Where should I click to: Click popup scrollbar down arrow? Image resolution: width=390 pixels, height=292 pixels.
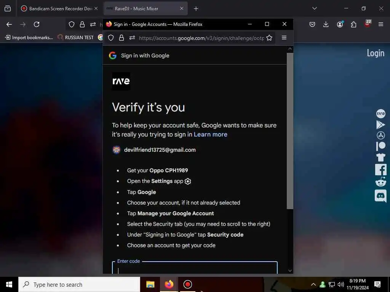(290, 270)
